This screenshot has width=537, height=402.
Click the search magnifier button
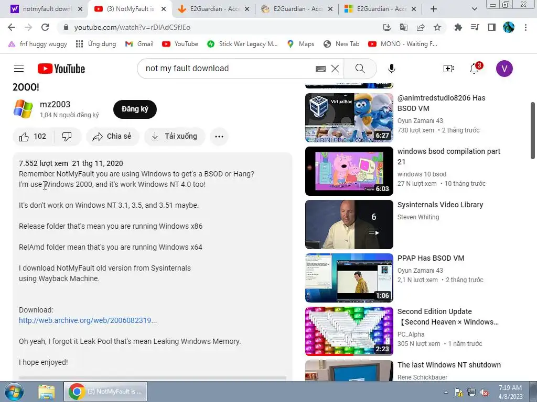(360, 69)
